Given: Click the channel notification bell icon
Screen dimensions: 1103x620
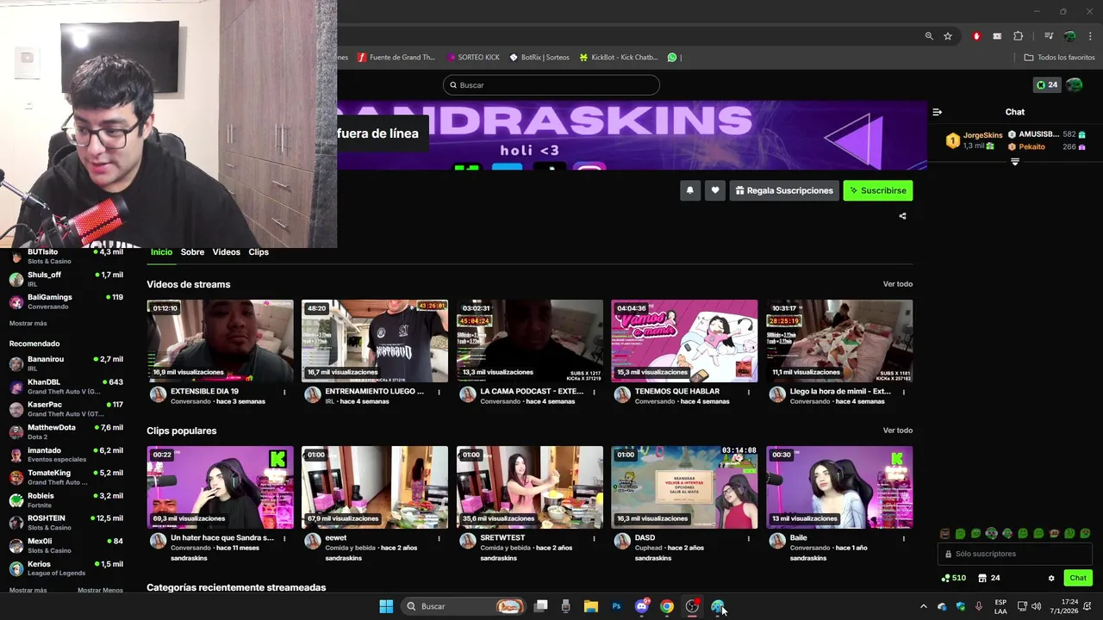Looking at the screenshot, I should 689,190.
